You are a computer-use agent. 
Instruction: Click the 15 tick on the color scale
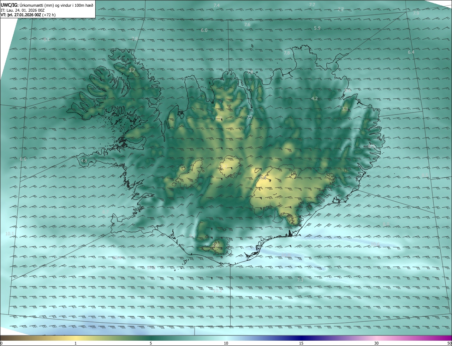[301, 343]
